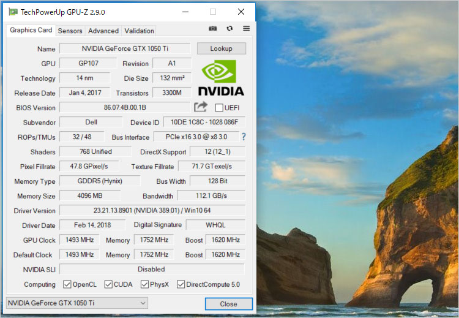Click the Release Date field Jan 4, 2017
459x318 pixels.
tap(85, 93)
